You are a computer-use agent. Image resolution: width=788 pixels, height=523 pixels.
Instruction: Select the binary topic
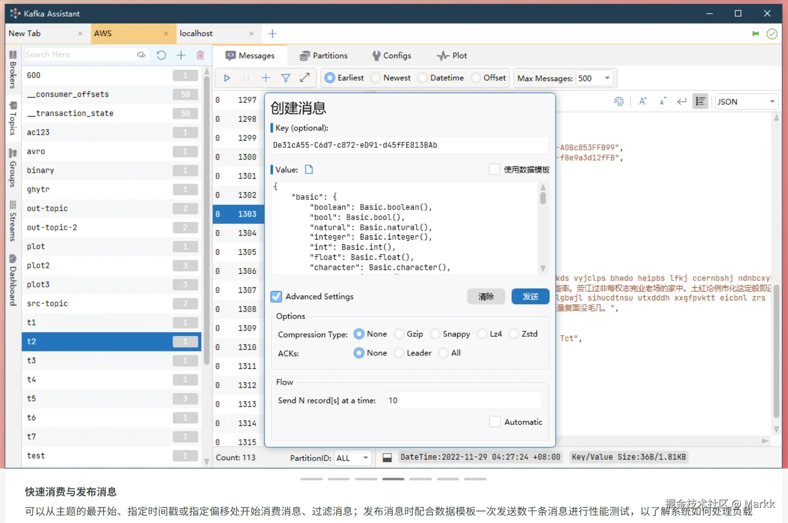pos(111,170)
